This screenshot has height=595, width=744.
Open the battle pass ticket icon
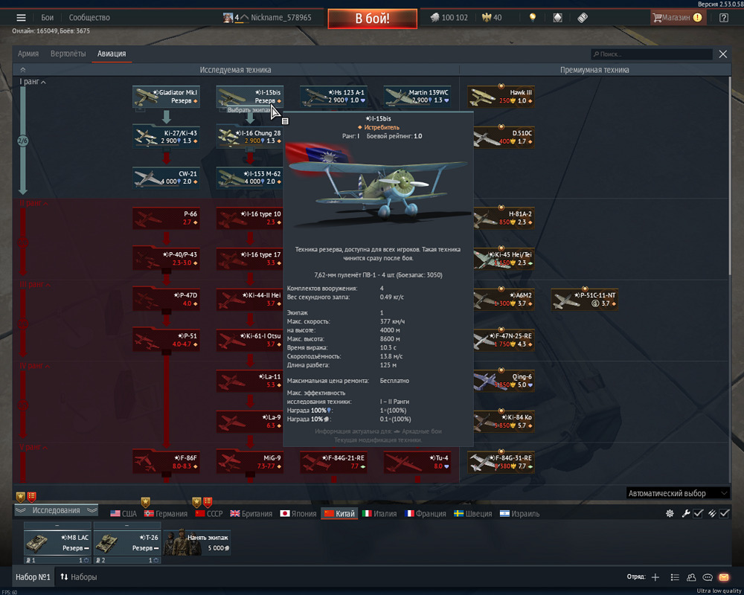pyautogui.click(x=583, y=18)
